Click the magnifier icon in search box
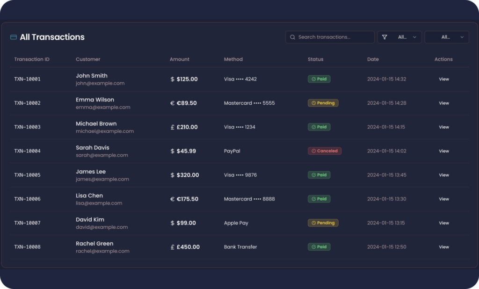The height and width of the screenshot is (289, 479). point(292,37)
